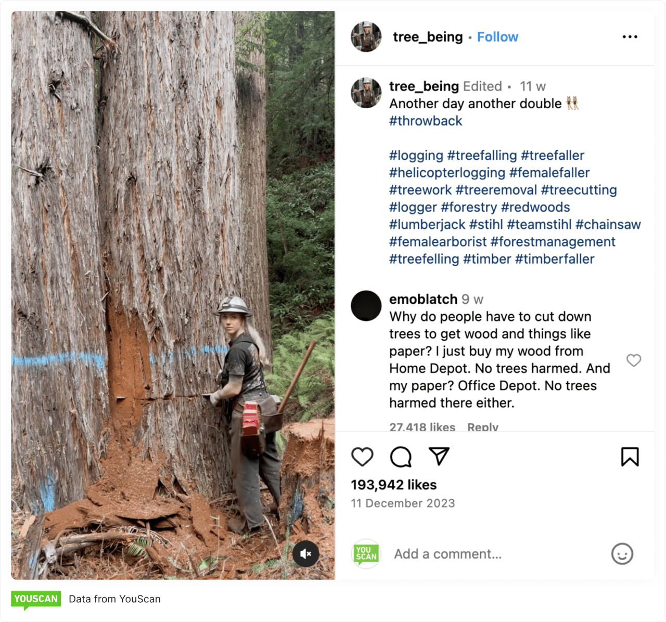This screenshot has height=622, width=666.
Task: Open the #teamstihl hashtag
Action: tap(539, 225)
